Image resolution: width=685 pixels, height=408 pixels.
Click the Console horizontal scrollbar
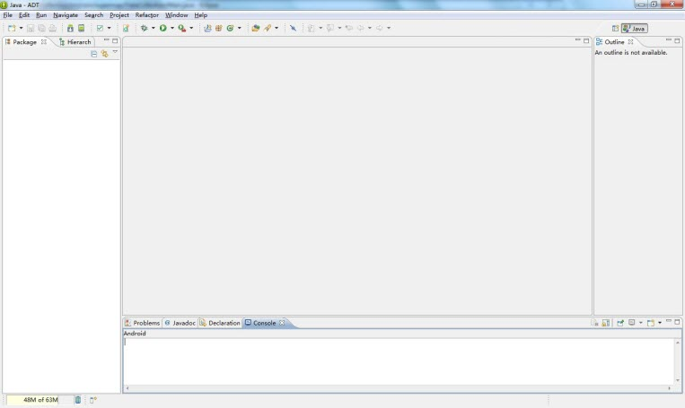pyautogui.click(x=400, y=388)
